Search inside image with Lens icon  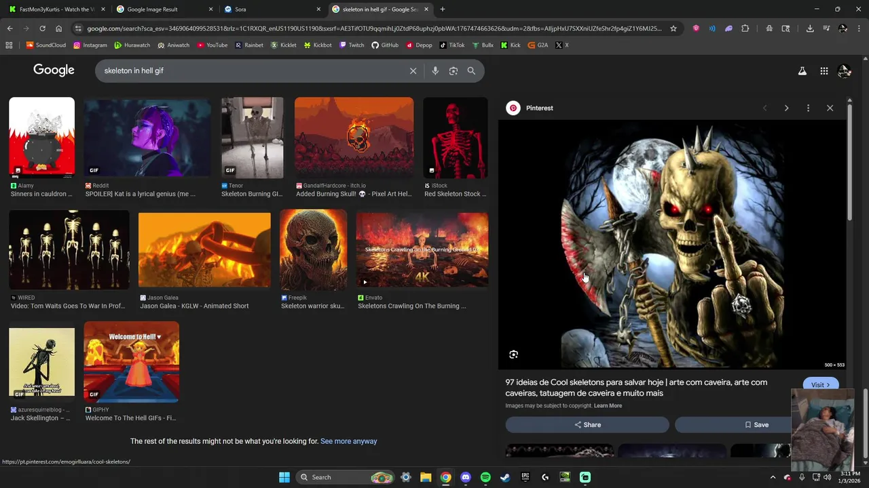513,354
